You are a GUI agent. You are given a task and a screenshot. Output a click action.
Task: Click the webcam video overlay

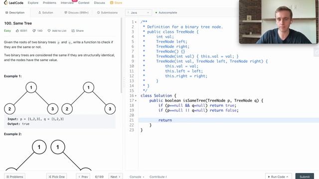(279, 22)
